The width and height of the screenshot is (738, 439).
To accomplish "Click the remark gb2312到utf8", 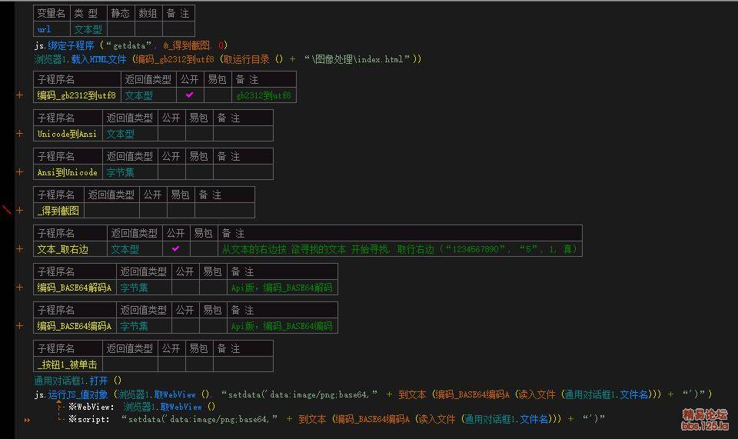I will point(264,95).
